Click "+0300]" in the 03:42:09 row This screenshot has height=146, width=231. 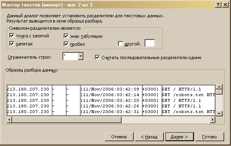(150, 89)
